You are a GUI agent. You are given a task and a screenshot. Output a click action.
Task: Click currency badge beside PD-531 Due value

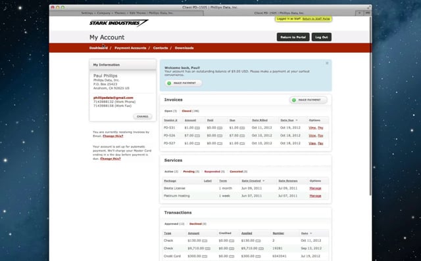[242, 128]
